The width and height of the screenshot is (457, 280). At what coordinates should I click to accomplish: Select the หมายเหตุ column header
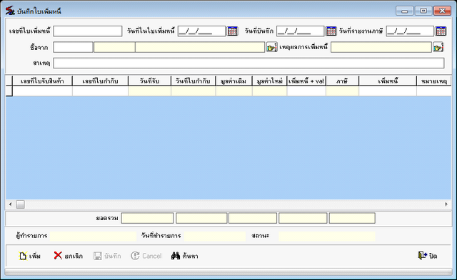tap(434, 81)
